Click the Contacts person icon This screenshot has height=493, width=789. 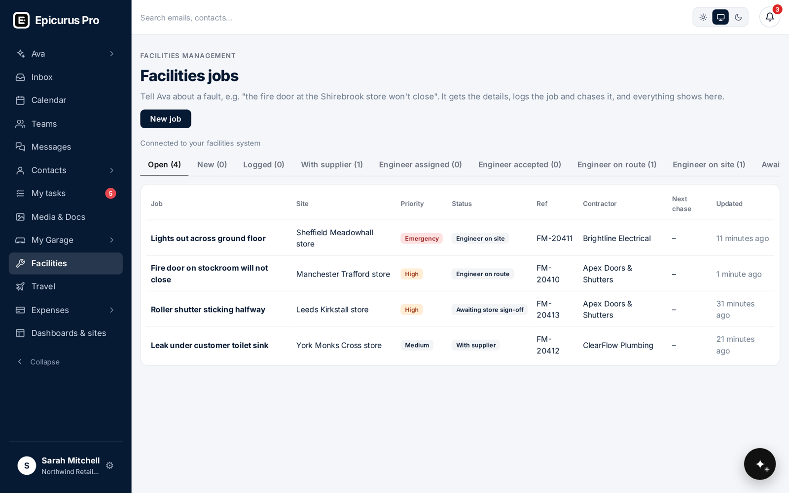pos(20,170)
